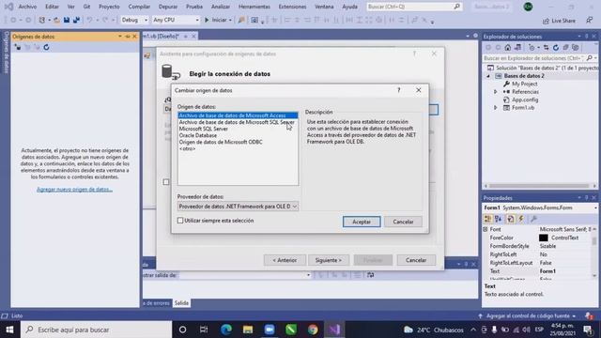
Task: Select Archivo de base de datos de Microsoft Access
Action: 238,115
